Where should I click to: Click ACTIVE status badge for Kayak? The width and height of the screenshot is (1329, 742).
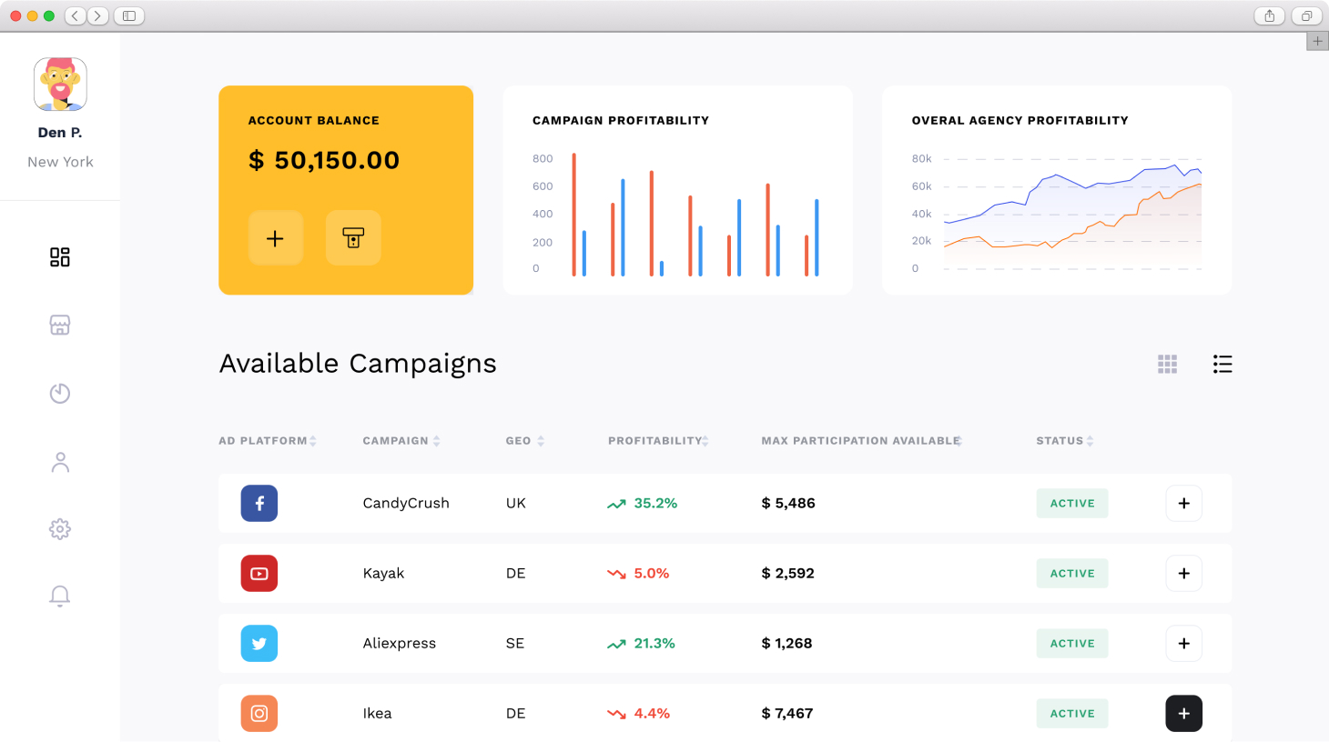tap(1071, 574)
